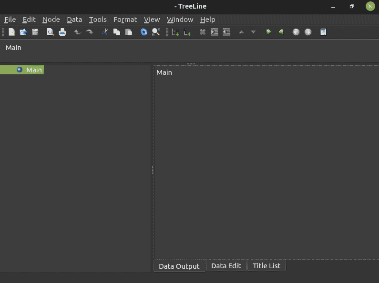Switch to the Data Edit tab

226,266
